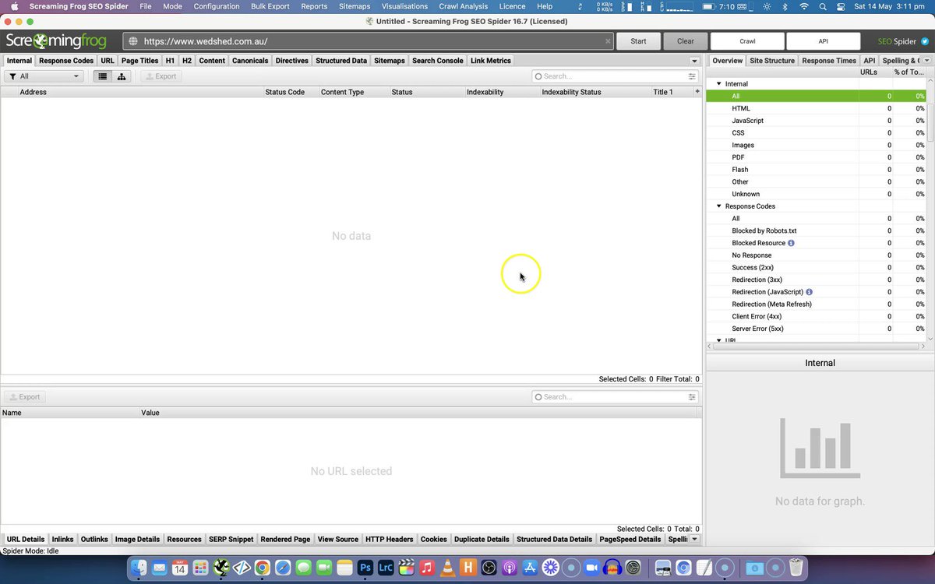Open the App Store in the dock
The image size is (935, 584).
pos(530,568)
